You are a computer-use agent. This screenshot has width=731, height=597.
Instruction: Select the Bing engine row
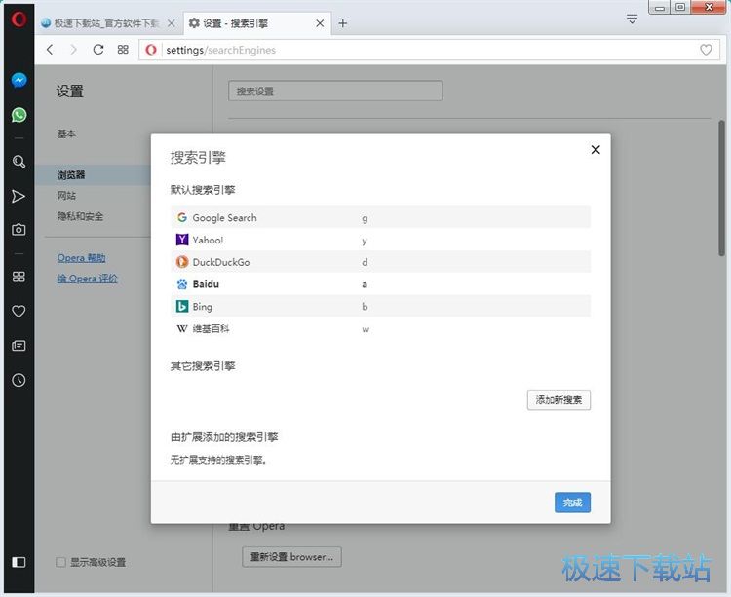click(380, 306)
